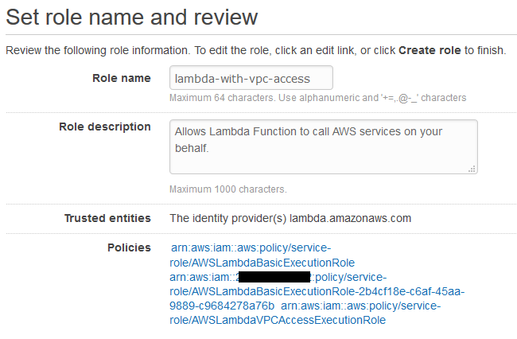The height and width of the screenshot is (339, 517).
Task: Click the blacked-out account ID block
Action: coord(274,277)
